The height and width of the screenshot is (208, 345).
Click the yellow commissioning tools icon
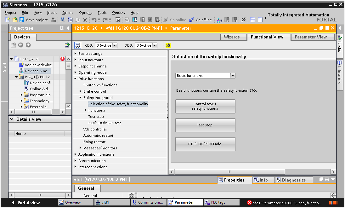coord(168,45)
